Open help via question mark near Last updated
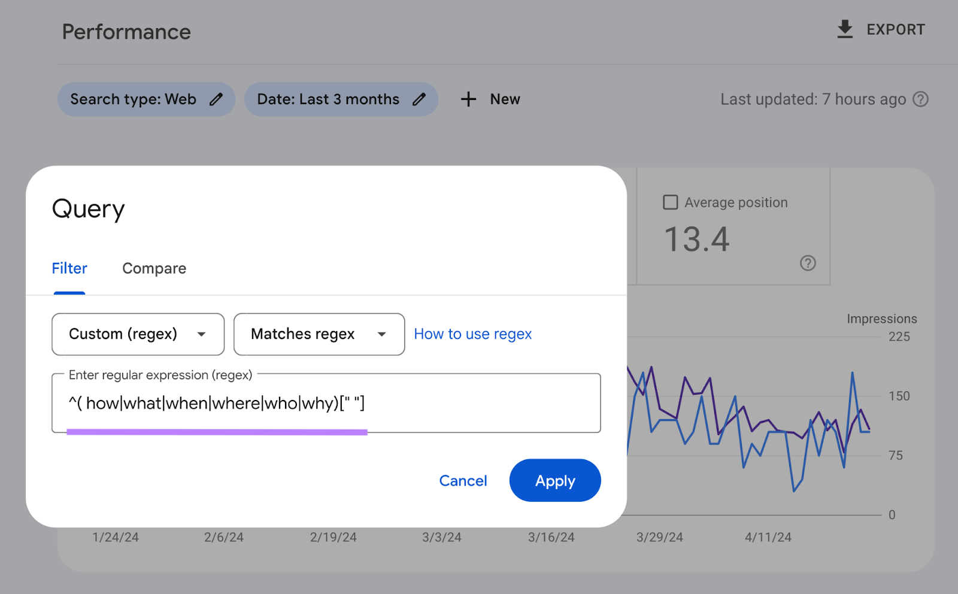The height and width of the screenshot is (594, 958). pyautogui.click(x=920, y=99)
